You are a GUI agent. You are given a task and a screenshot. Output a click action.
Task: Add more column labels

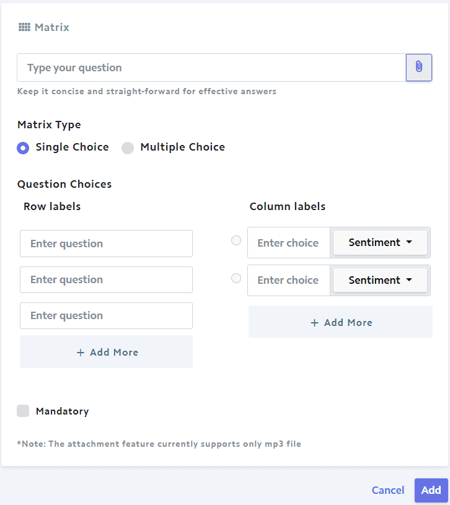click(340, 322)
